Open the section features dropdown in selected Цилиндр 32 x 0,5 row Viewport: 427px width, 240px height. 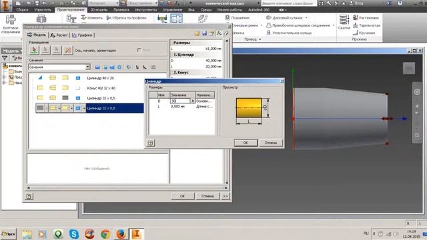pos(84,108)
